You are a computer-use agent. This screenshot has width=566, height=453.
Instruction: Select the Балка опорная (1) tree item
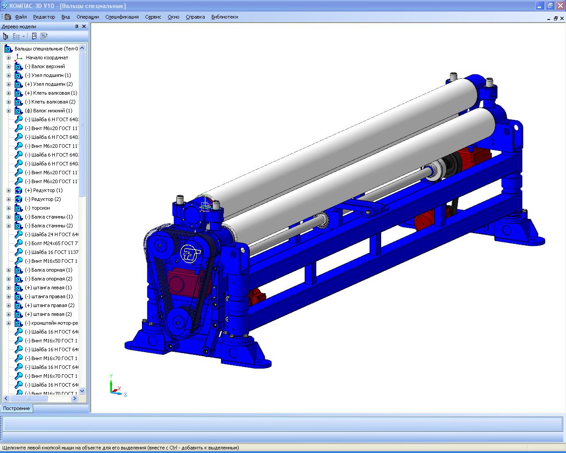(49, 270)
